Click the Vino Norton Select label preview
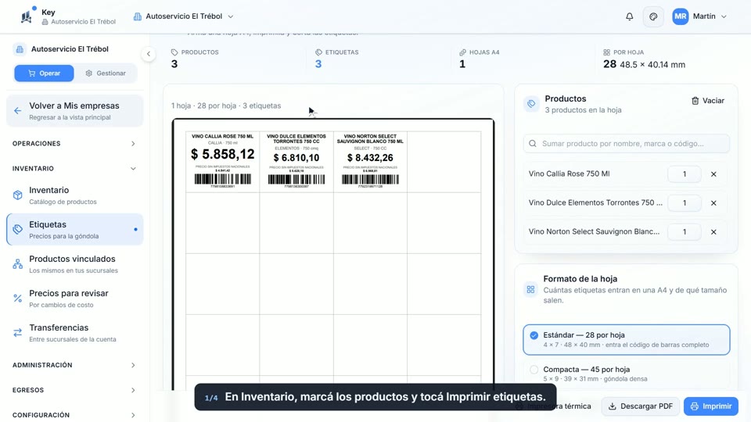The image size is (751, 422). tap(370, 162)
